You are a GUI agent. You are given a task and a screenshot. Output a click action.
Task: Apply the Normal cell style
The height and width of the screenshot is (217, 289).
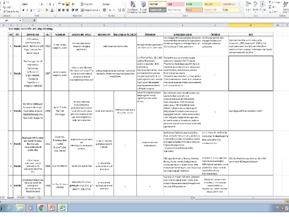click(158, 4)
